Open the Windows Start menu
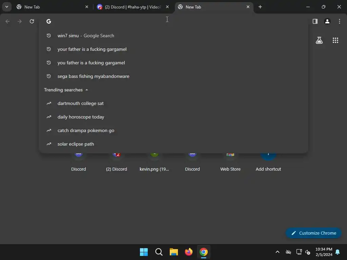This screenshot has width=347, height=260. 144,252
